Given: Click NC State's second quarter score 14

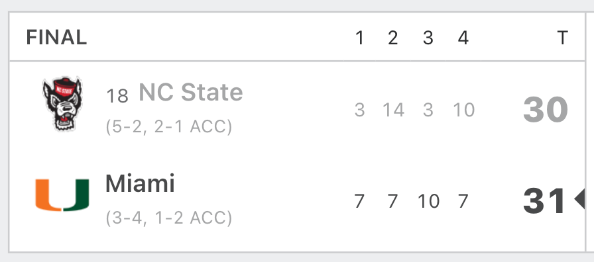Looking at the screenshot, I should [x=393, y=110].
